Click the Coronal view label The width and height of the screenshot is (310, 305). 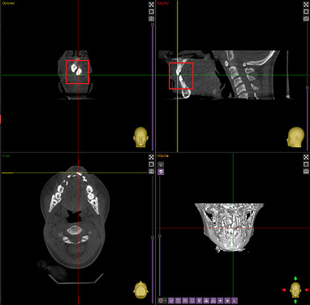click(x=8, y=3)
